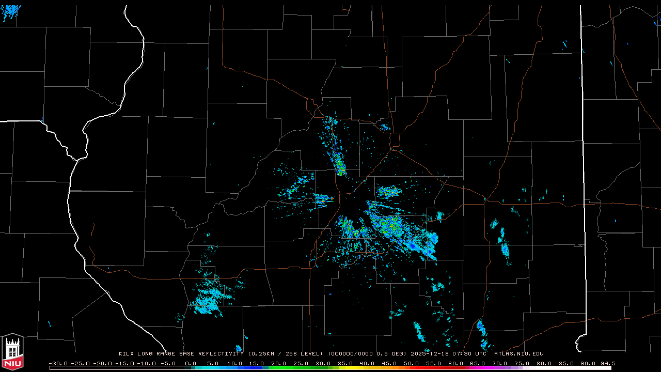This screenshot has height=372, width=661.
Task: Click the 0.0 scale label
Action: click(x=191, y=363)
